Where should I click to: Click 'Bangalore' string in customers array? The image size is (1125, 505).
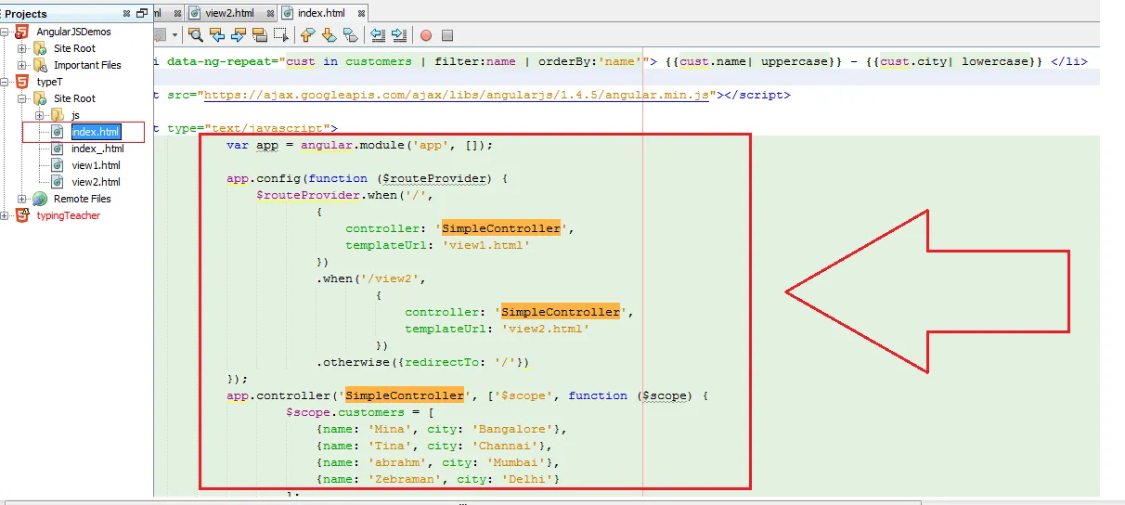[x=515, y=429]
